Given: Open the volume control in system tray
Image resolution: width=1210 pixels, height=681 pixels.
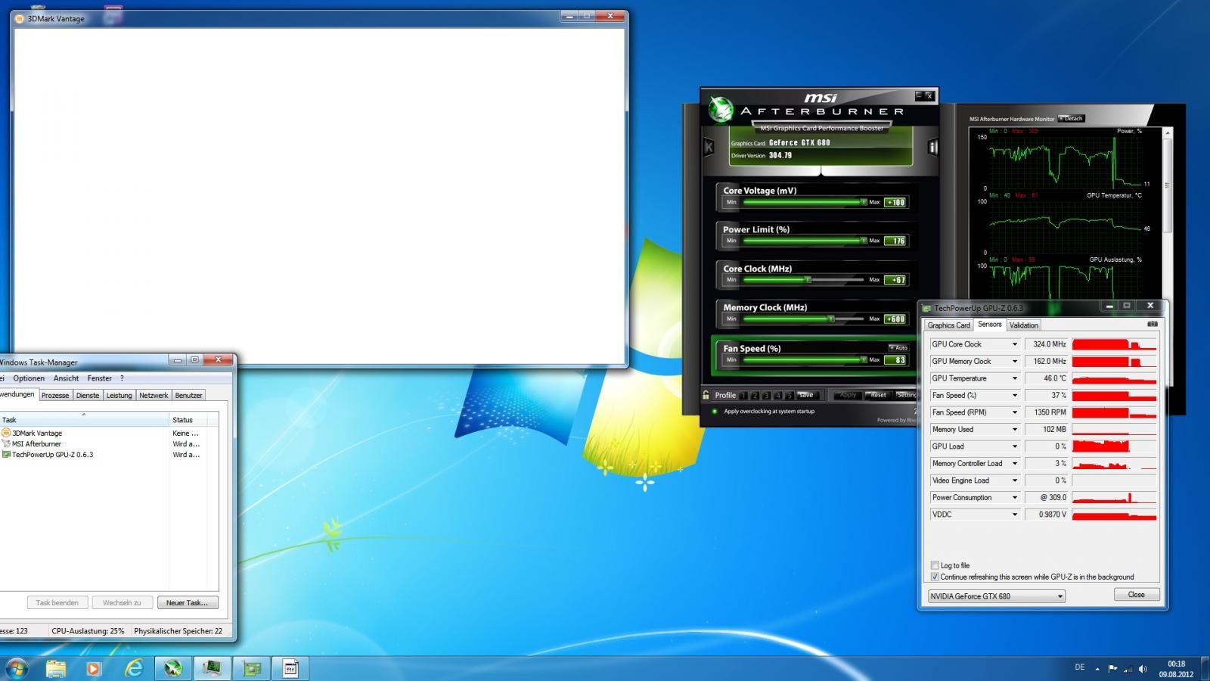Looking at the screenshot, I should 1143,669.
